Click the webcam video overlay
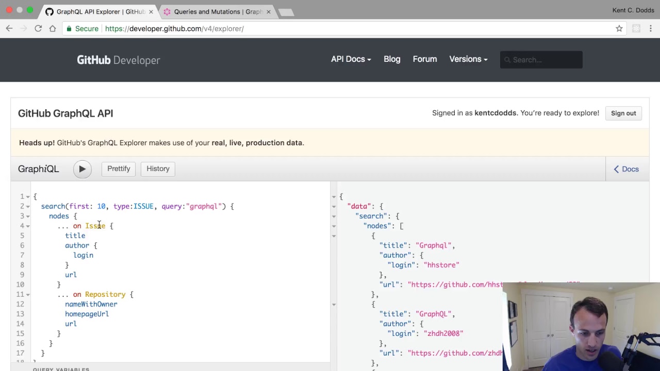Screen dimensions: 660x371 [x=581, y=327]
